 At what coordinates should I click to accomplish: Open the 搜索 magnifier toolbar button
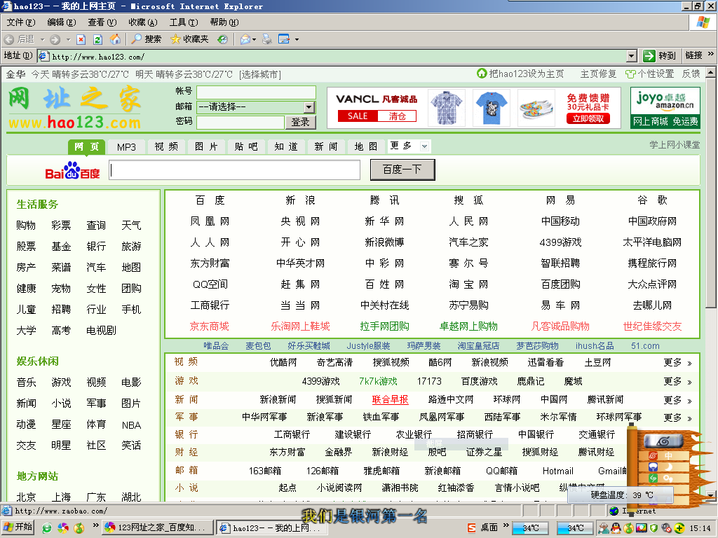[x=146, y=39]
